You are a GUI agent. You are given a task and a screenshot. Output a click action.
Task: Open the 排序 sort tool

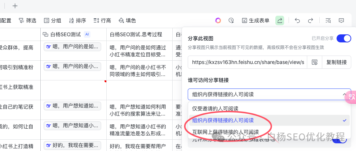77,20
